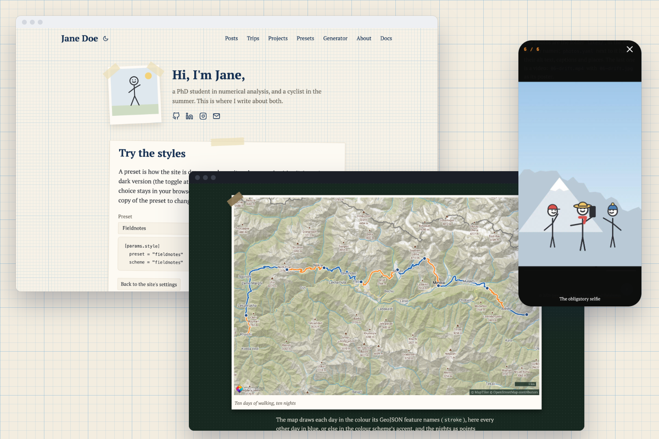Click the "6 / 6" photo counter

[x=532, y=49]
